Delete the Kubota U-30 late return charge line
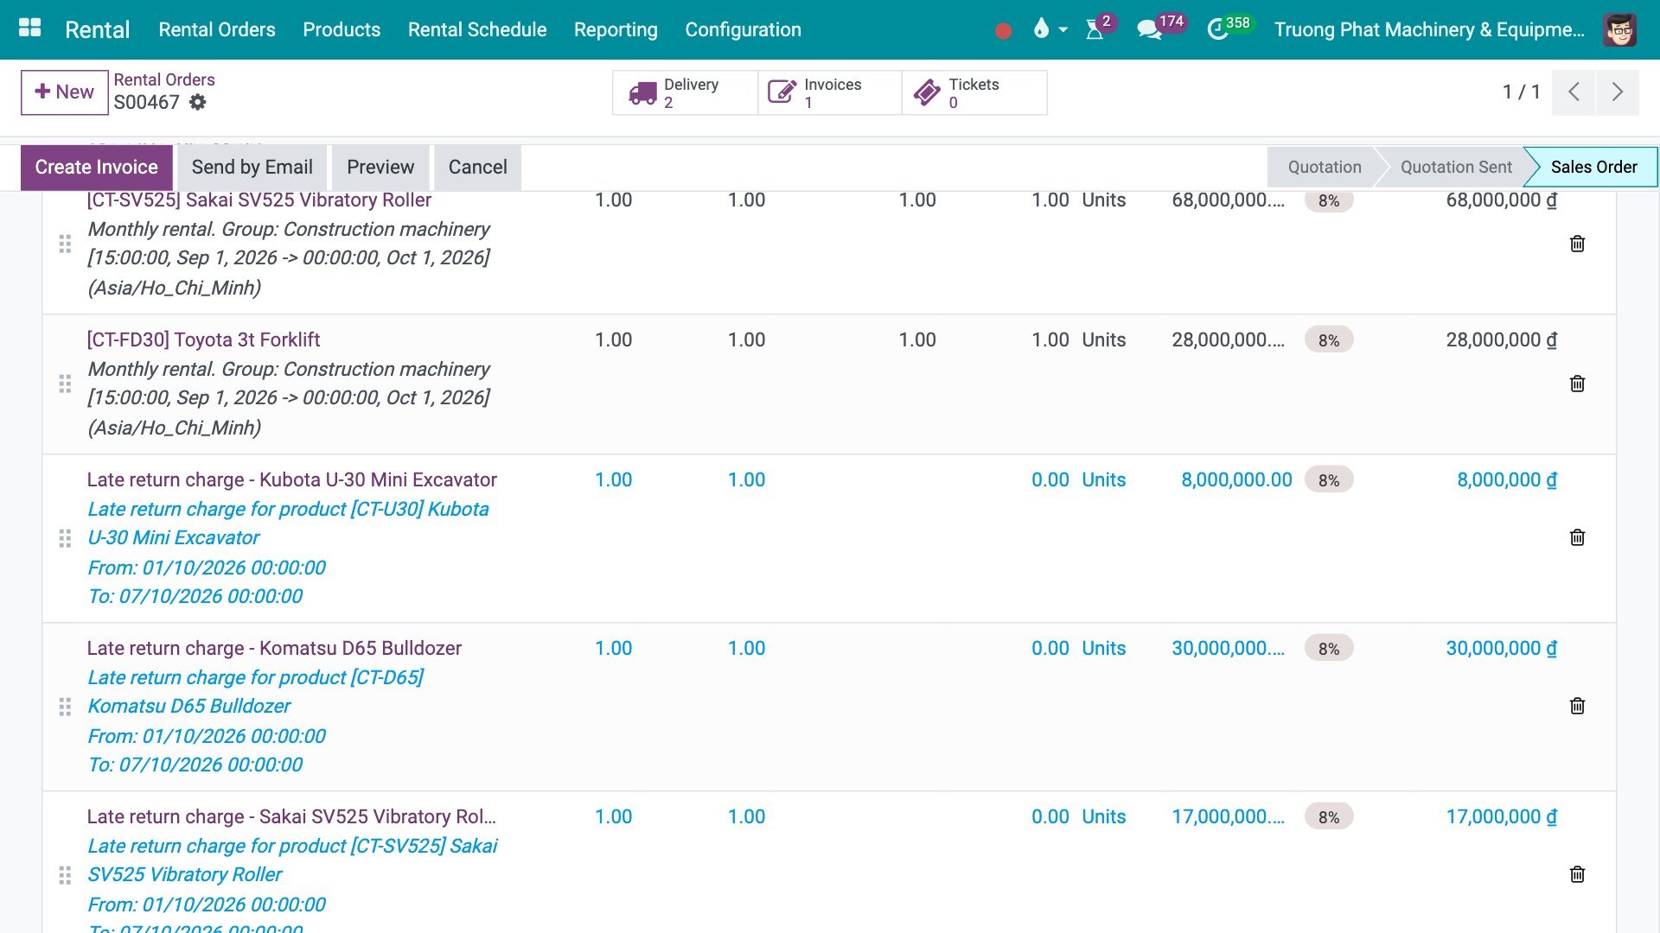1660x933 pixels. pos(1577,537)
